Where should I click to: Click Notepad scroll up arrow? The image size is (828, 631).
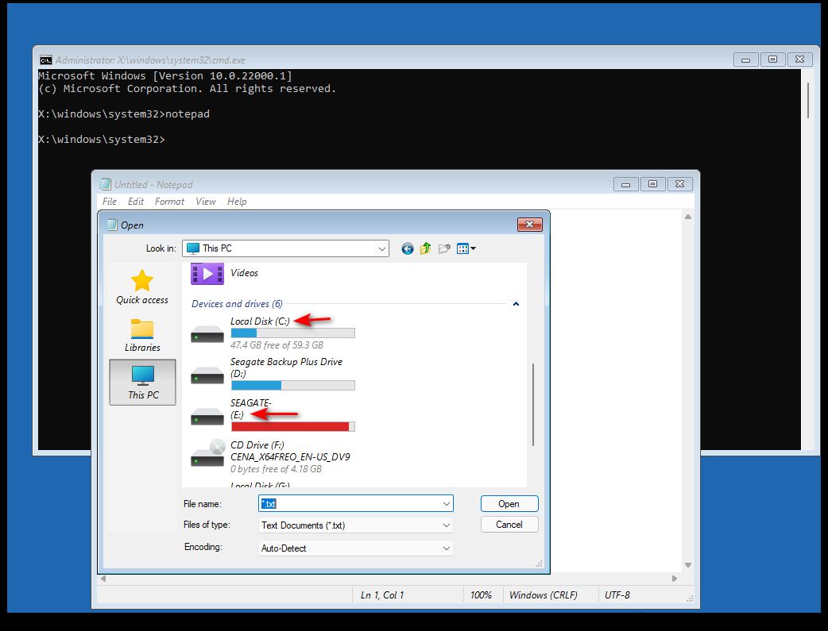tap(688, 217)
